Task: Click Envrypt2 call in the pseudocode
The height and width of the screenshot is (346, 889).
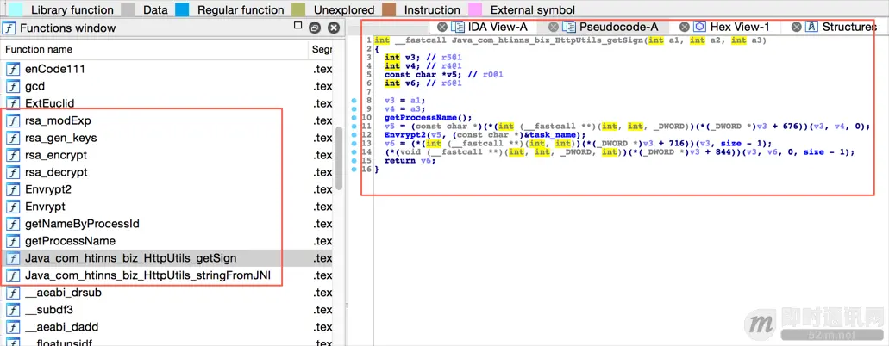Action: (x=410, y=134)
